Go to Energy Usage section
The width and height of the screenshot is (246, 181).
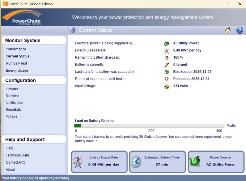click(x=17, y=70)
